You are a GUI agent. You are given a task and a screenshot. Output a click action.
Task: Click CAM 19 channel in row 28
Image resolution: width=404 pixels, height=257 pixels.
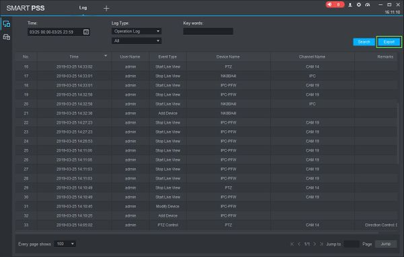(312, 178)
